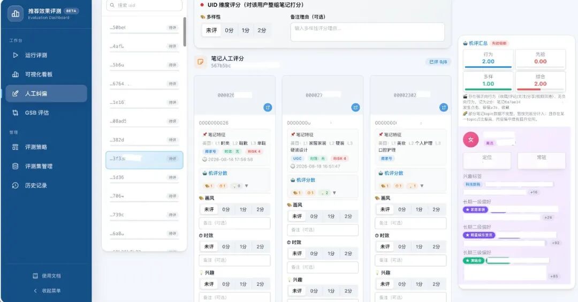Set 多样性 score to 2分
Viewport: 578px width, 302px height.
click(262, 30)
